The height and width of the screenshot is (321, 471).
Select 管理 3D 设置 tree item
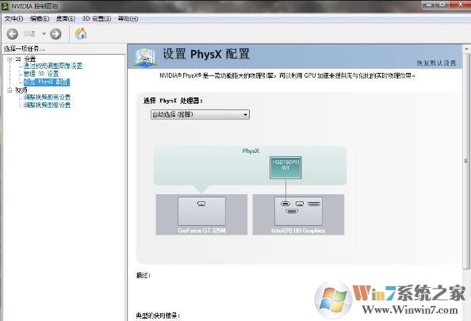[x=41, y=74]
